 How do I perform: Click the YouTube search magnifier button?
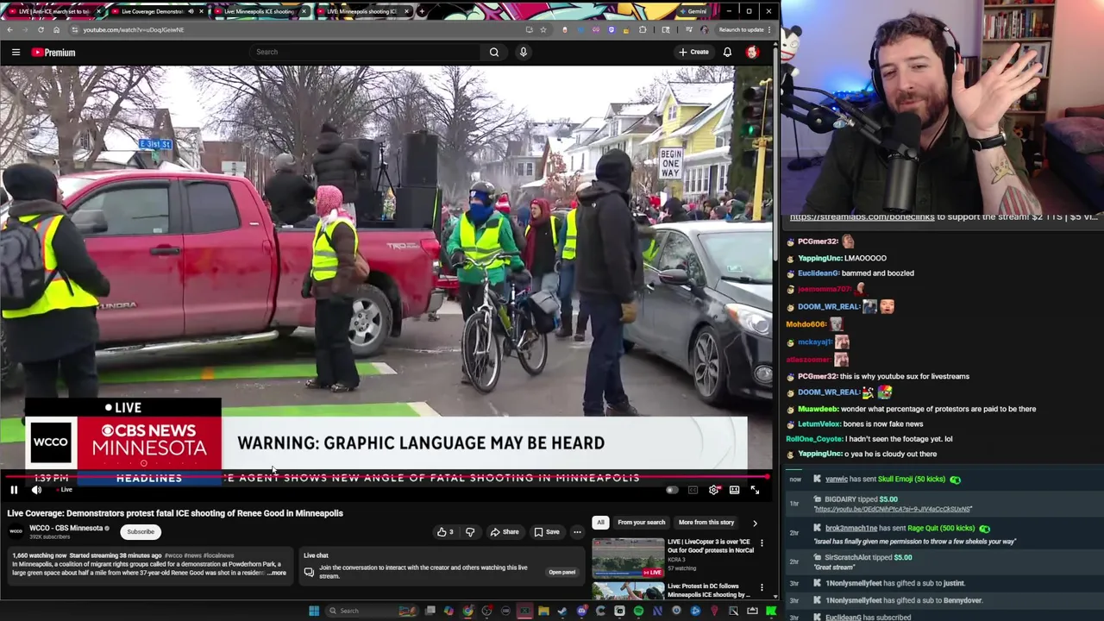494,53
